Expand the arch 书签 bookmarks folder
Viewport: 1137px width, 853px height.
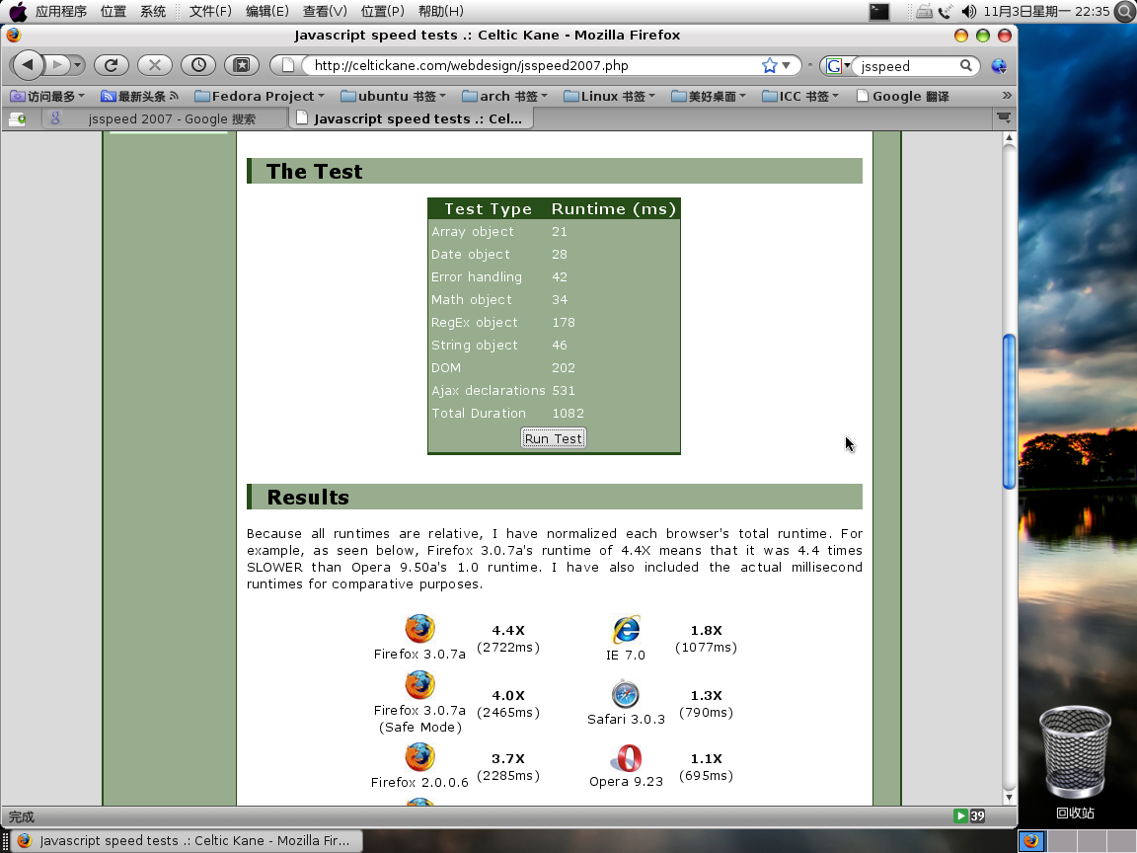pyautogui.click(x=504, y=97)
